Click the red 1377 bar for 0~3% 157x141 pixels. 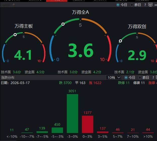pyautogui.click(x=87, y=124)
